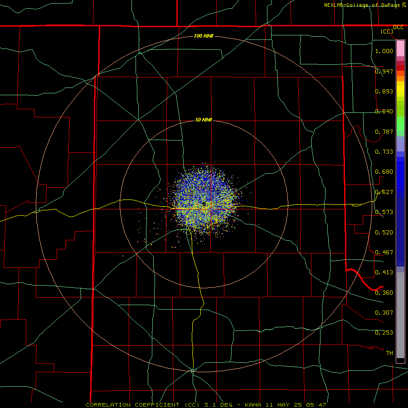Image resolution: width=408 pixels, height=408 pixels.
Task: Select the 0.840 scale value
Action: click(384, 111)
